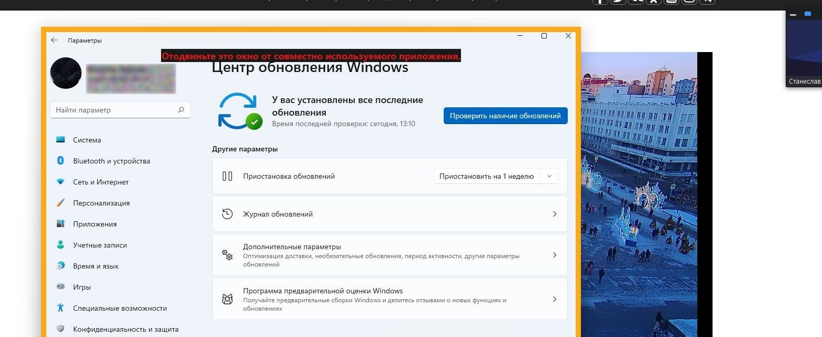The height and width of the screenshot is (337, 822).
Task: Open the user profile avatar
Action: [x=66, y=73]
